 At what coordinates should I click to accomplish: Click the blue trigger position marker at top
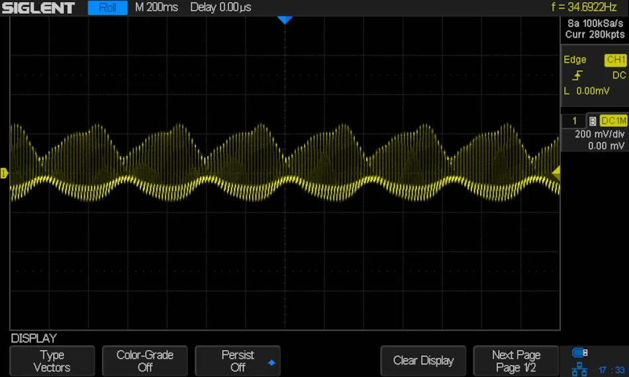285,20
